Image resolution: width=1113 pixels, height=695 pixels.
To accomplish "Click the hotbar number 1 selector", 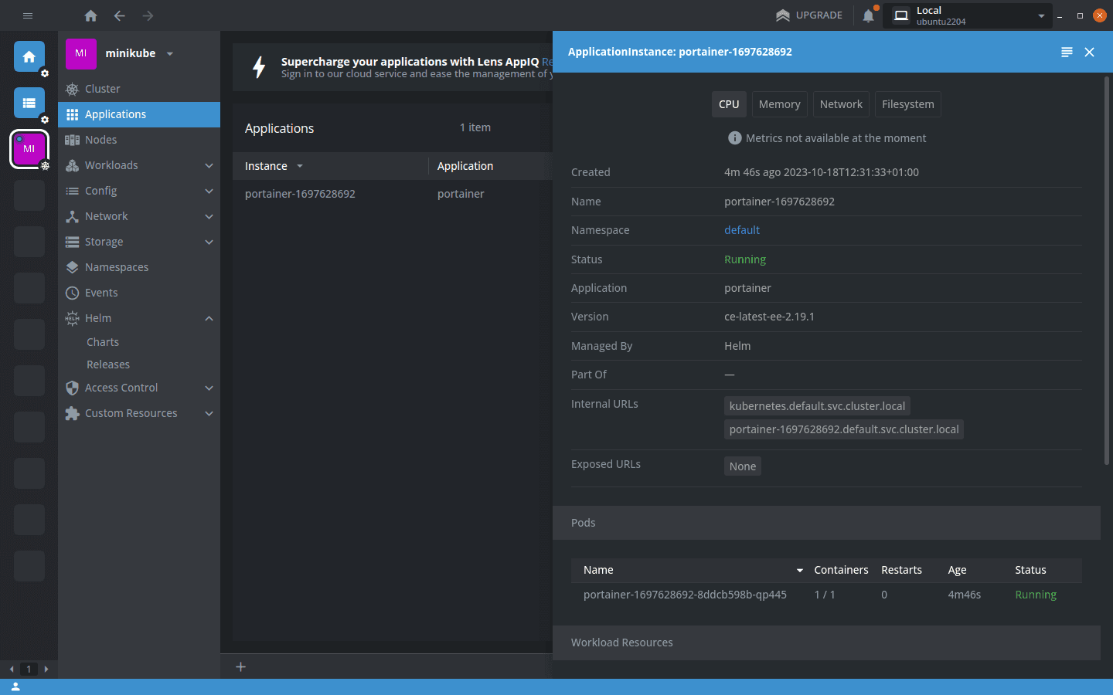I will 29,670.
